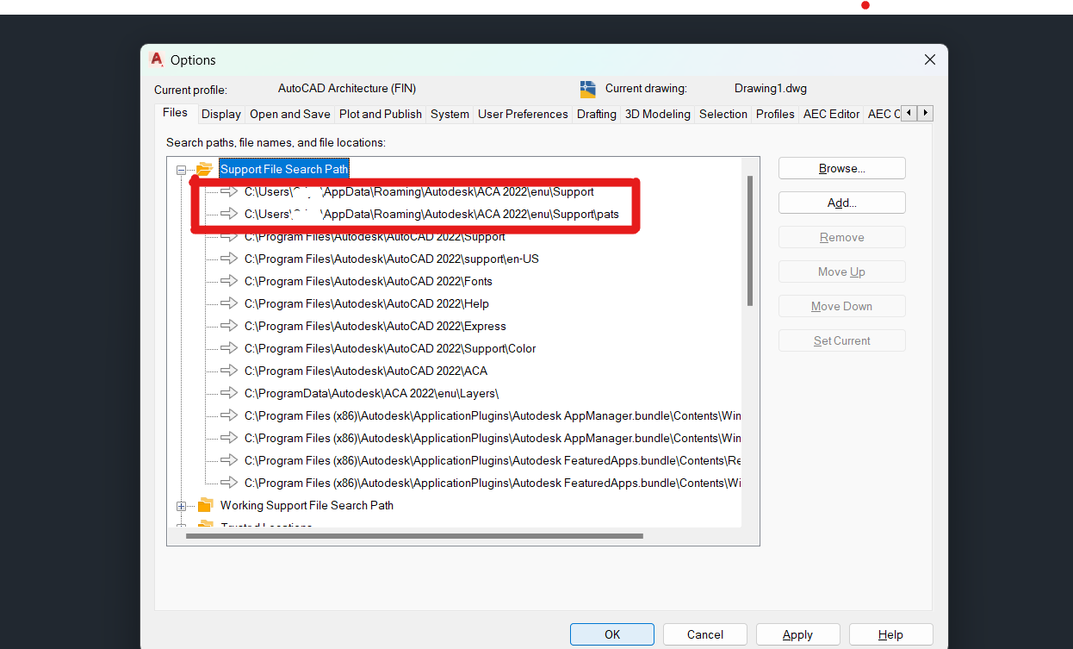Select first AppManager.bundle path row
This screenshot has height=649, width=1073.
point(493,416)
